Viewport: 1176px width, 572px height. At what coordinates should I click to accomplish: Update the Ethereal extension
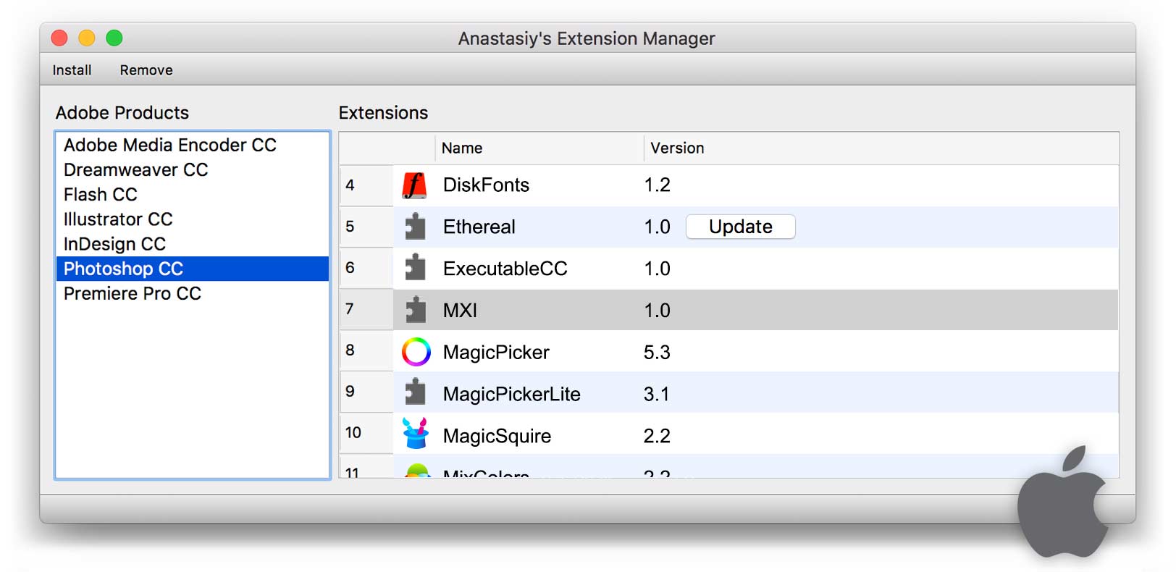(740, 227)
